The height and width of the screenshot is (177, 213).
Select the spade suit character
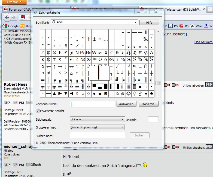pyautogui.click(x=146, y=94)
